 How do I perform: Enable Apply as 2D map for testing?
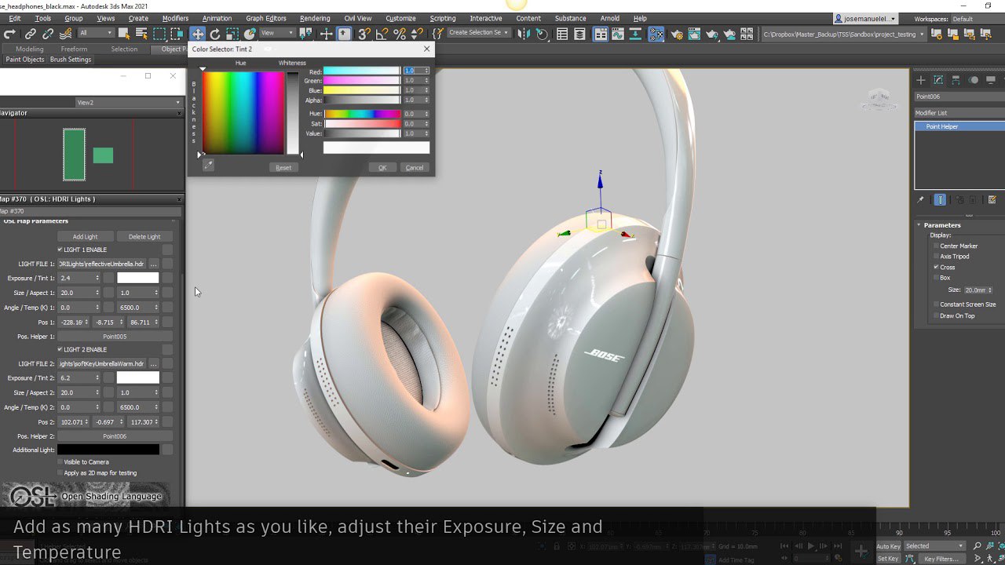[x=60, y=473]
